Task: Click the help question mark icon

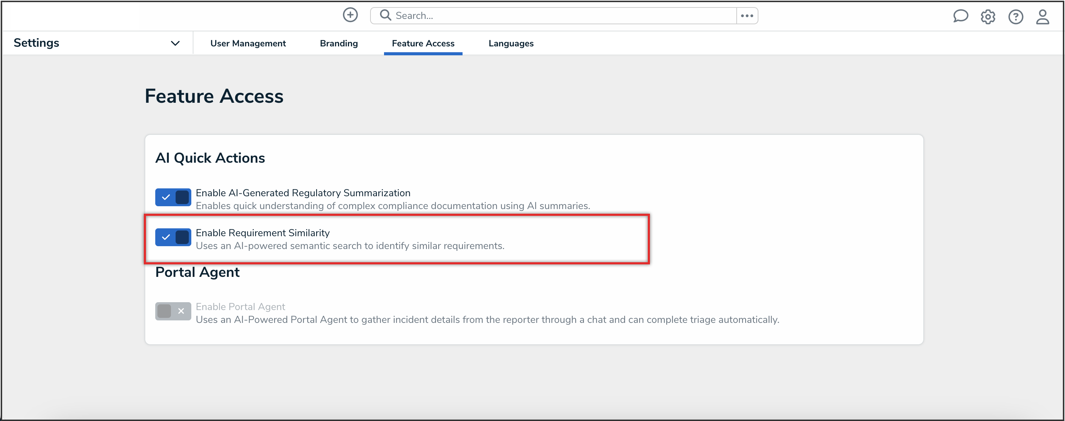Action: click(1015, 17)
